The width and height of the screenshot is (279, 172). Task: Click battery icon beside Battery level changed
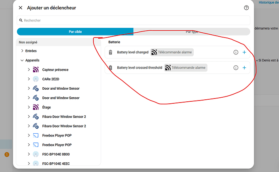pyautogui.click(x=110, y=52)
